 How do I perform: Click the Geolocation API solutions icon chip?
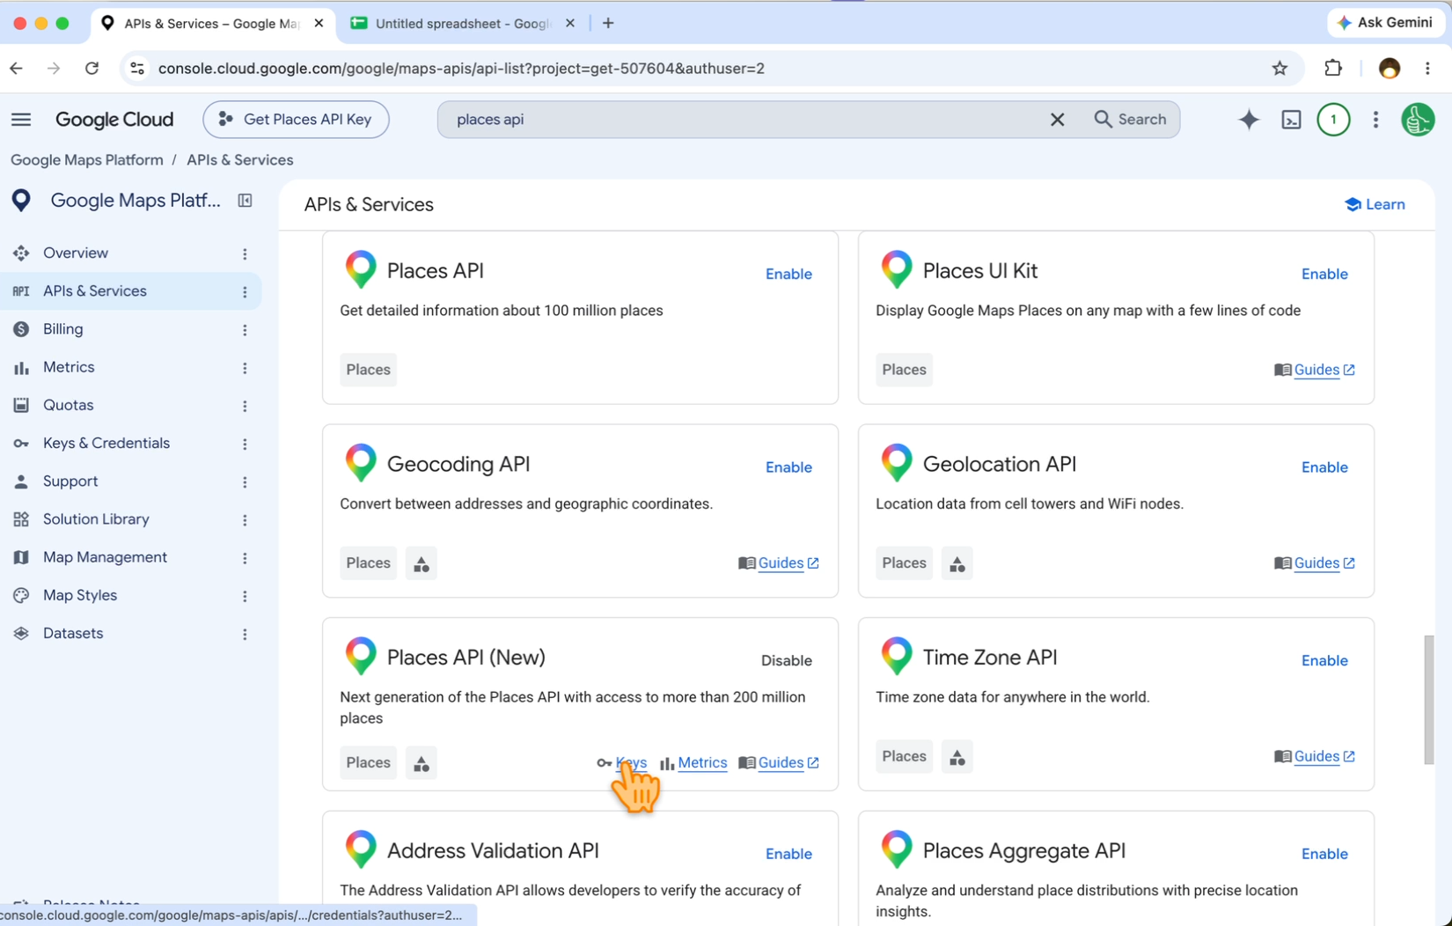pyautogui.click(x=957, y=563)
